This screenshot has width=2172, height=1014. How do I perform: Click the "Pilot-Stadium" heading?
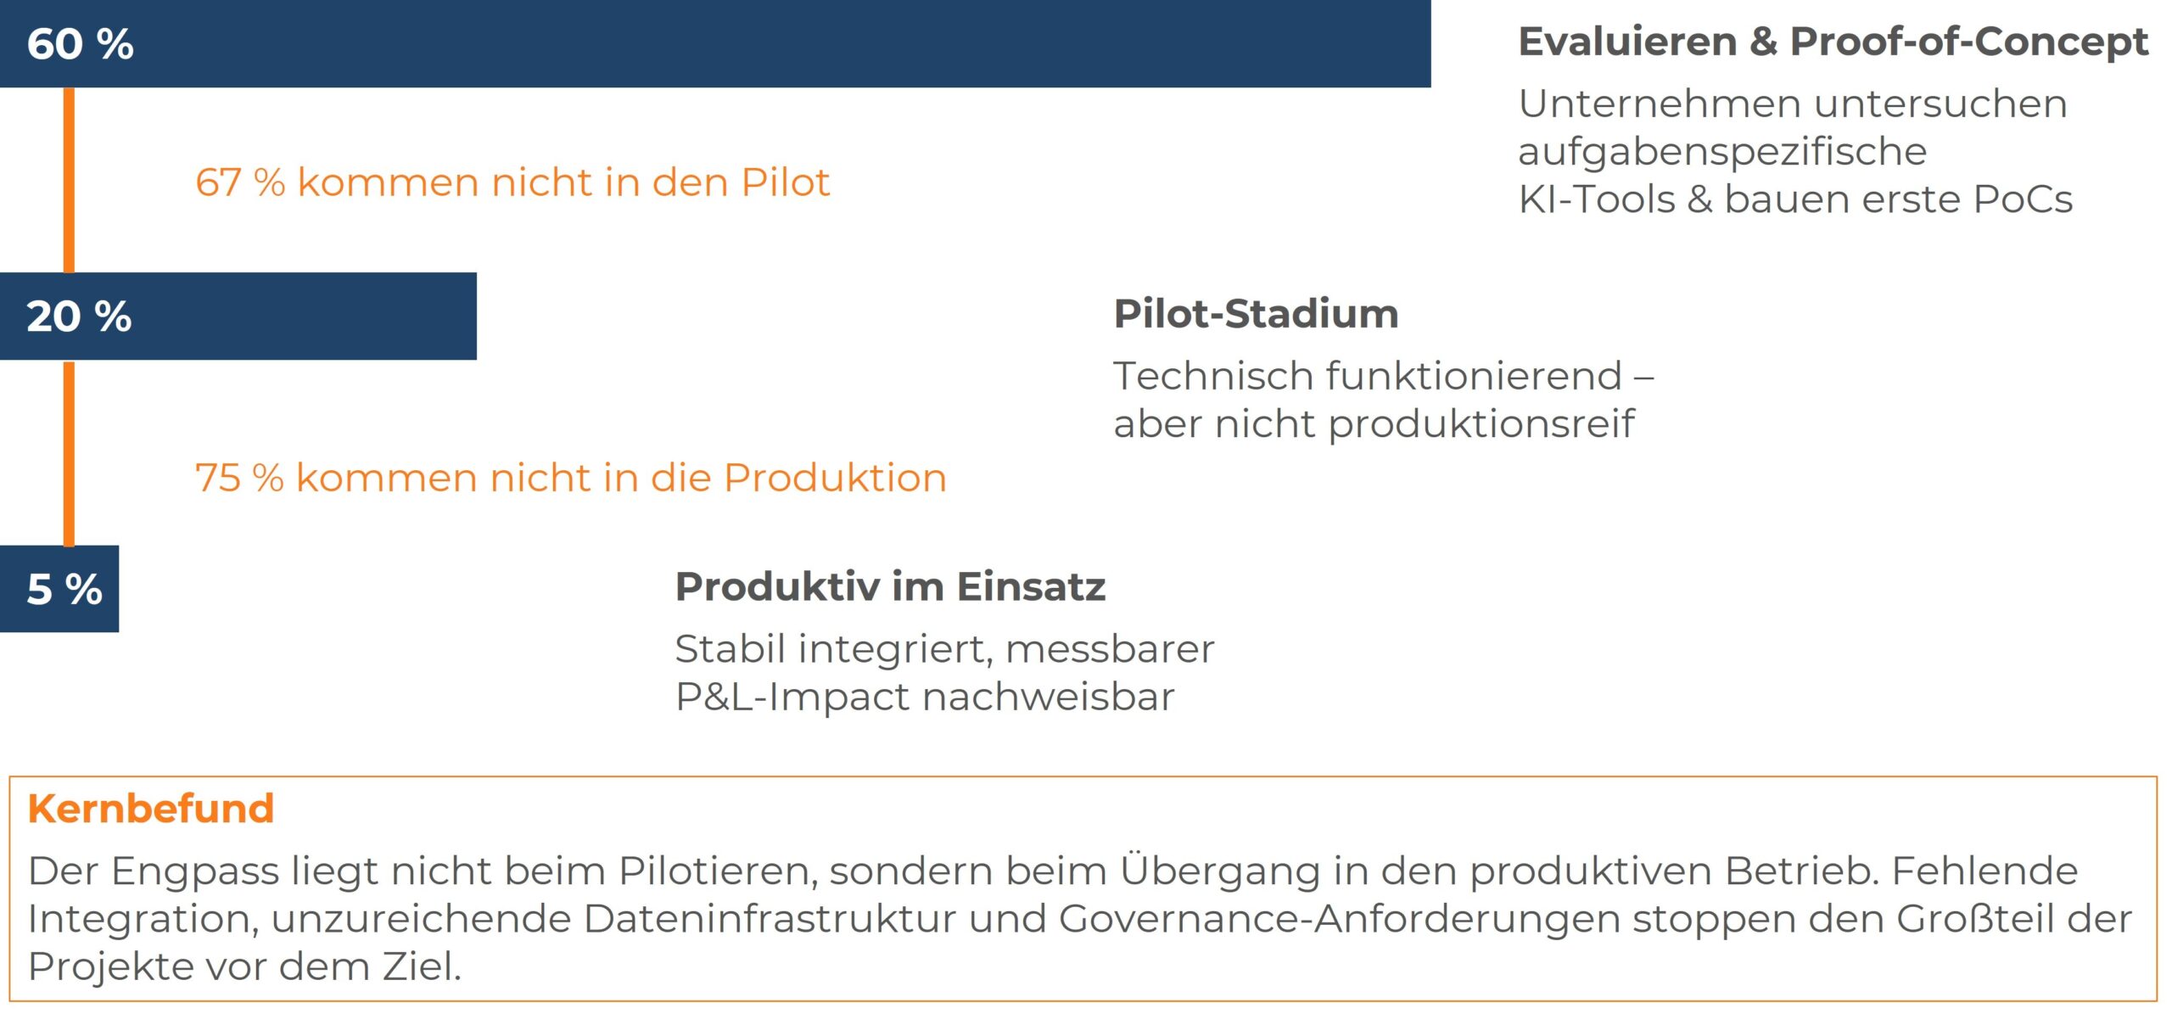coord(1256,314)
